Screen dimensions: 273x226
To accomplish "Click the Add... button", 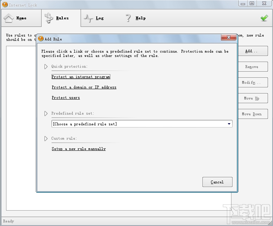I will pyautogui.click(x=253, y=51).
